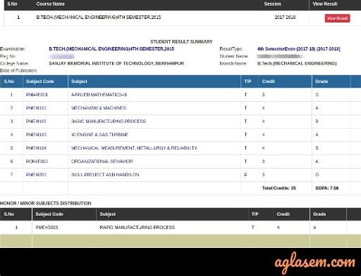
Task: Click the grade O for Skill Project
Action: click(x=317, y=175)
